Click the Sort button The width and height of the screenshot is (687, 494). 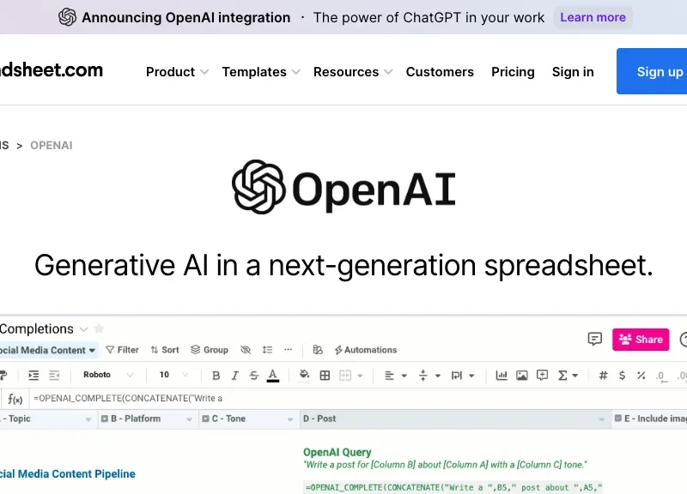point(165,350)
